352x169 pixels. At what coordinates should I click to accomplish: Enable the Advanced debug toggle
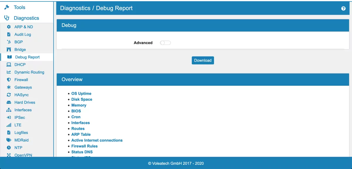(x=165, y=42)
